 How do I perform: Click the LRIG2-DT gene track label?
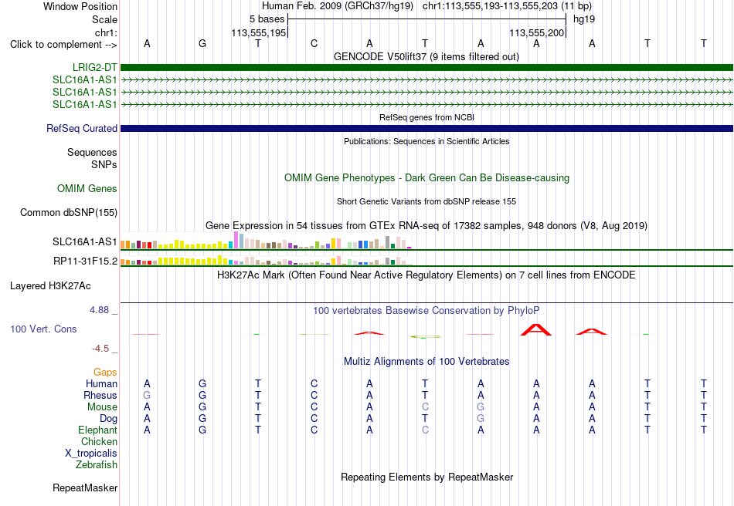[x=95, y=67]
